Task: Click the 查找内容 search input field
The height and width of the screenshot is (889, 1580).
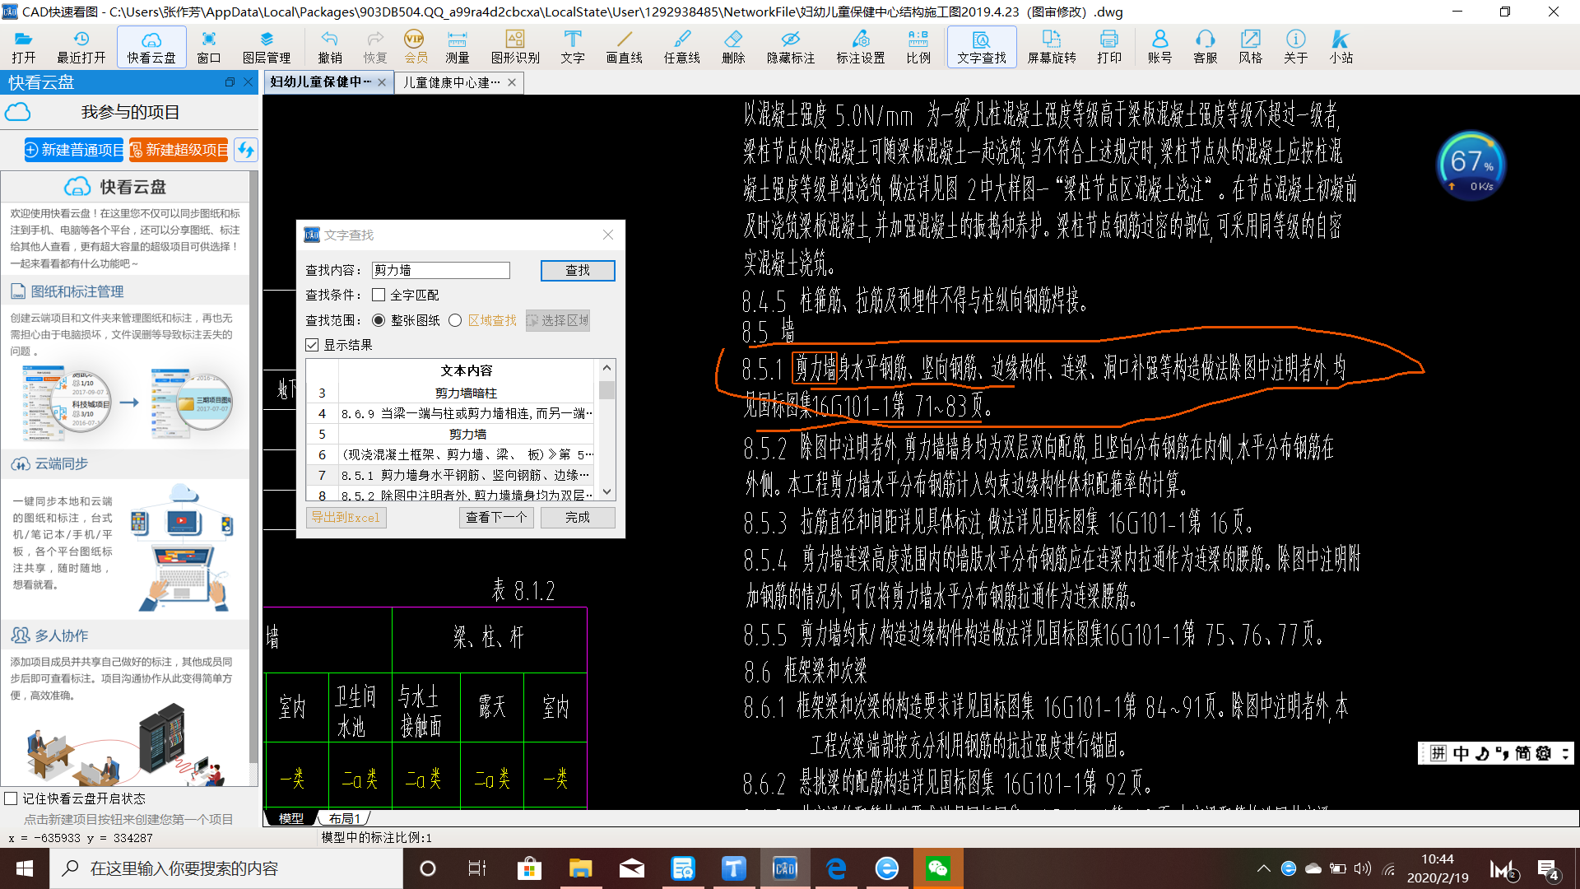Action: click(x=441, y=270)
